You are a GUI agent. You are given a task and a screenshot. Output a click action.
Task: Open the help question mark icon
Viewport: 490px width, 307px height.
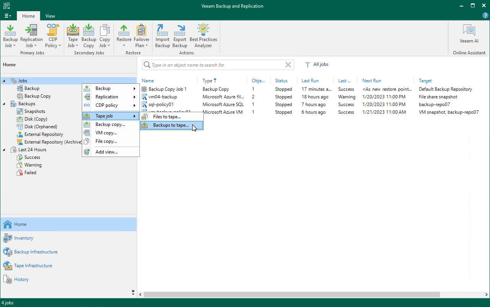click(x=485, y=16)
